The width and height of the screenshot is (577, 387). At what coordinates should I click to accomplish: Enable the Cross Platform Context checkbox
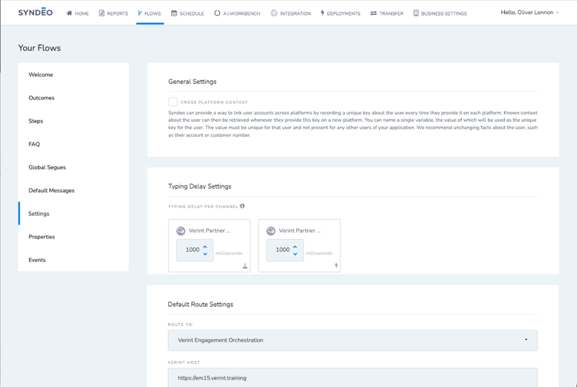[x=173, y=102]
